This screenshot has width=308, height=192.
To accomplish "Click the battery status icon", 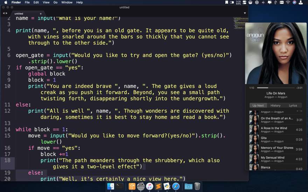I will coord(281,2).
